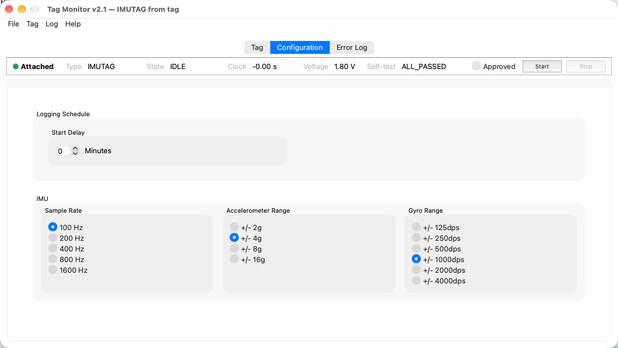Screen dimensions: 618x348
Task: Open the Help menu
Action: (x=73, y=24)
